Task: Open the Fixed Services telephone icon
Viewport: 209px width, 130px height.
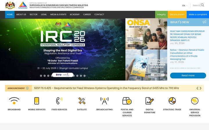Action: tap(59, 101)
